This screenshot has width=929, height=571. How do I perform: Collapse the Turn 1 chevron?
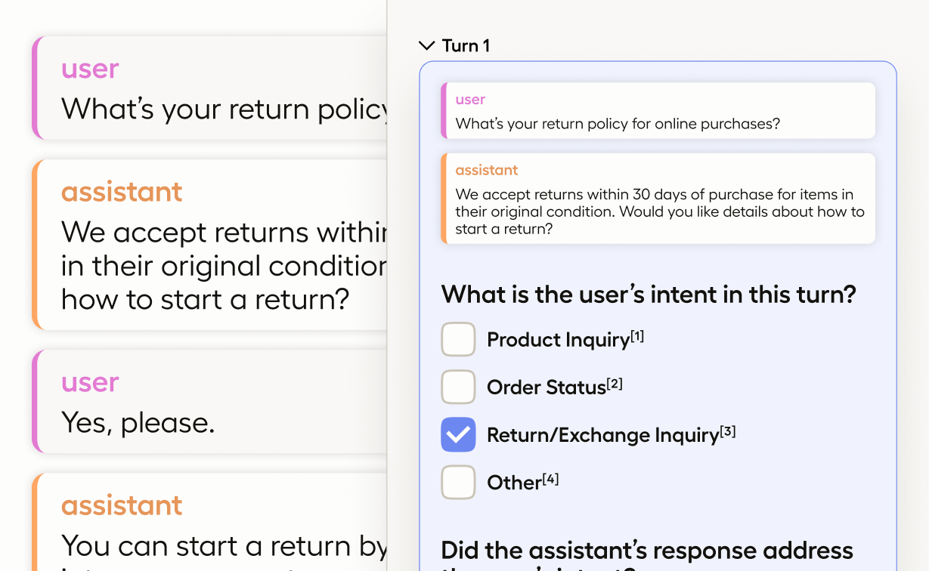coord(427,46)
